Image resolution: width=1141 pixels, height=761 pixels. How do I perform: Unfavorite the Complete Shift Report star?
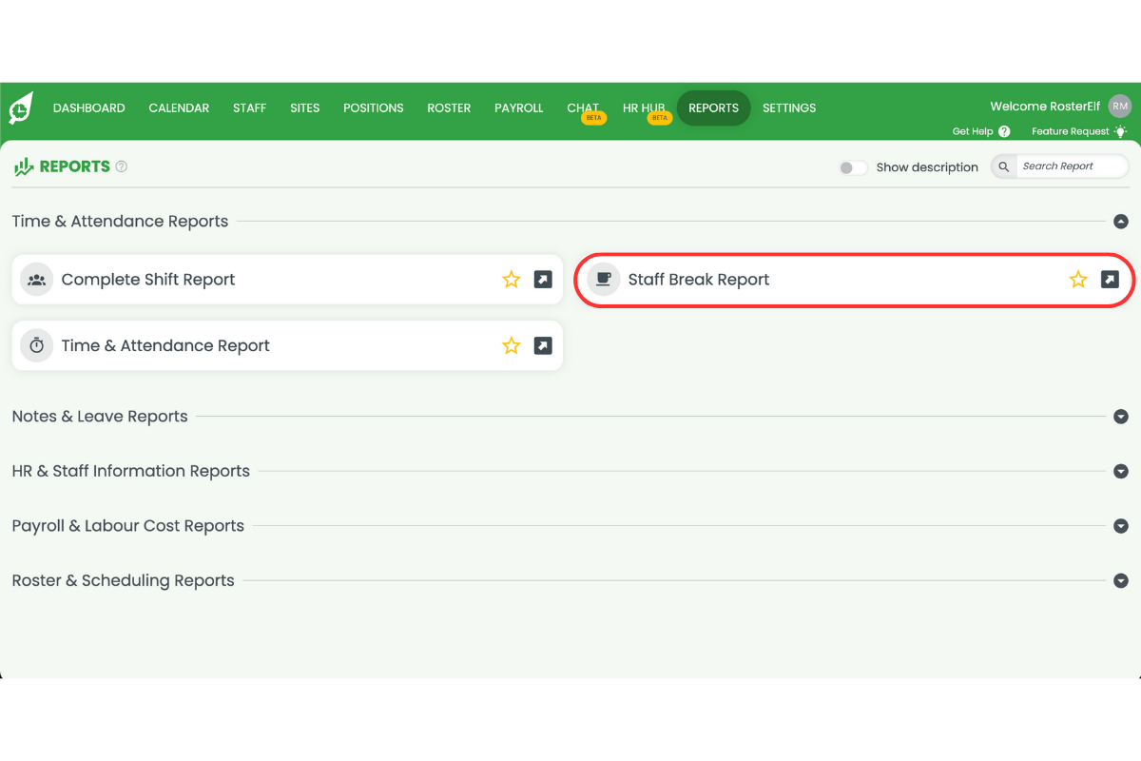[512, 279]
